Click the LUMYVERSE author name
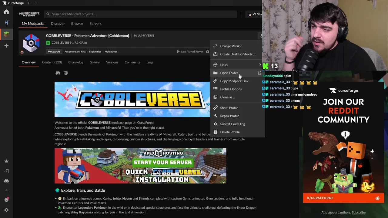Image resolution: width=388 pixels, height=218 pixels. [146, 36]
